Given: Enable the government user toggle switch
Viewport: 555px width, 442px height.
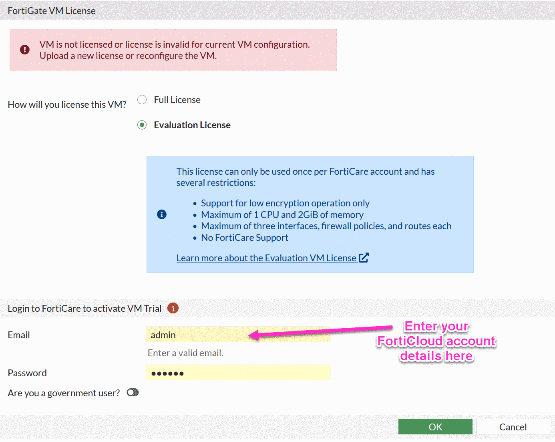Looking at the screenshot, I should tap(133, 393).
